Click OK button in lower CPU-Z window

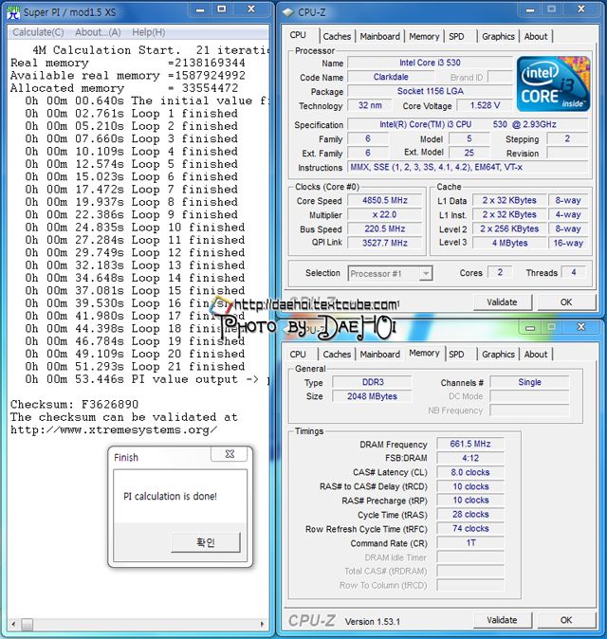[566, 620]
